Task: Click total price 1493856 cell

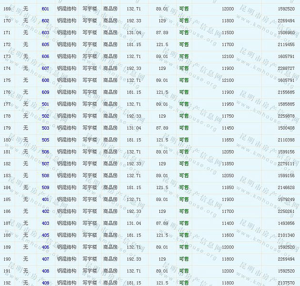Action: click(286, 223)
